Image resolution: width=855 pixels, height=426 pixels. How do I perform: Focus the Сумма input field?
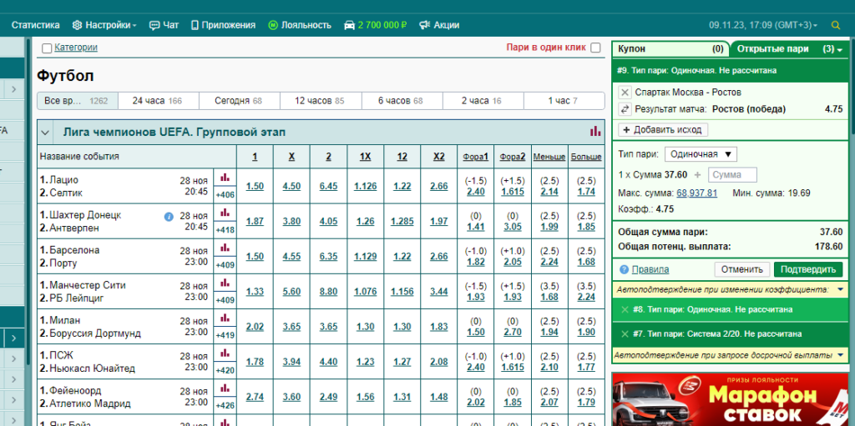click(732, 175)
